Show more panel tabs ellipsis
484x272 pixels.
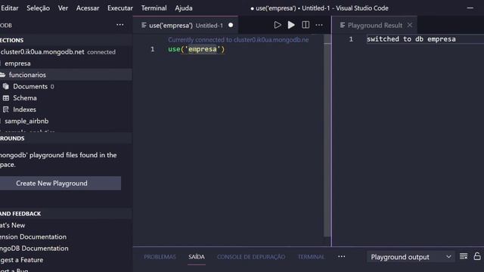341,257
